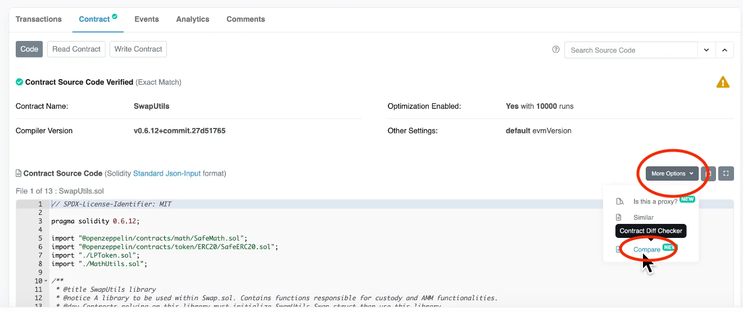
Task: Open the More Options dropdown
Action: click(x=672, y=173)
